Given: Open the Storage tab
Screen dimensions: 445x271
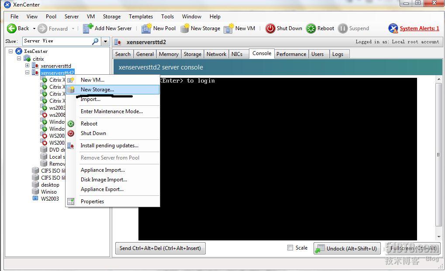Looking at the screenshot, I should [x=193, y=54].
